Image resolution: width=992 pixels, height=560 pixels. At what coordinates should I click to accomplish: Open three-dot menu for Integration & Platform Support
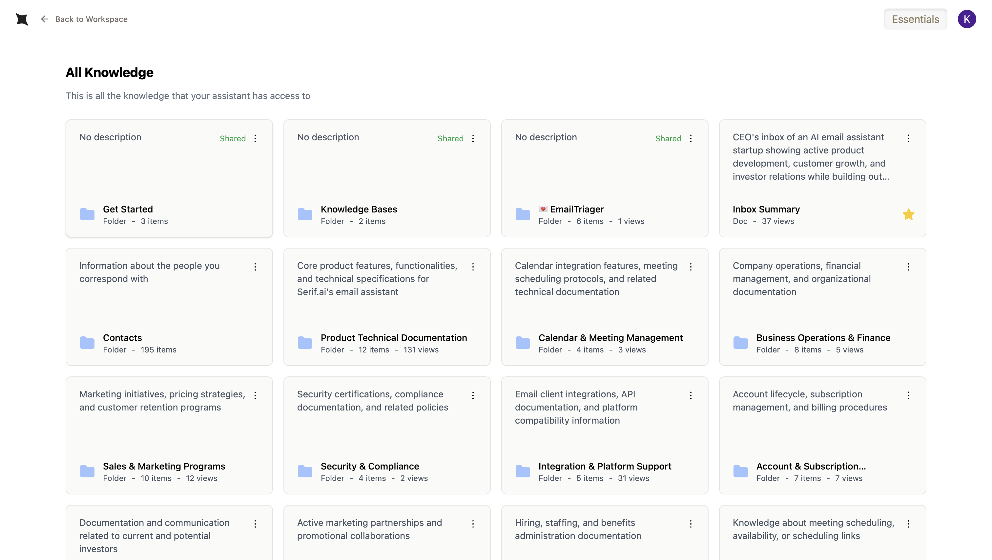(691, 396)
